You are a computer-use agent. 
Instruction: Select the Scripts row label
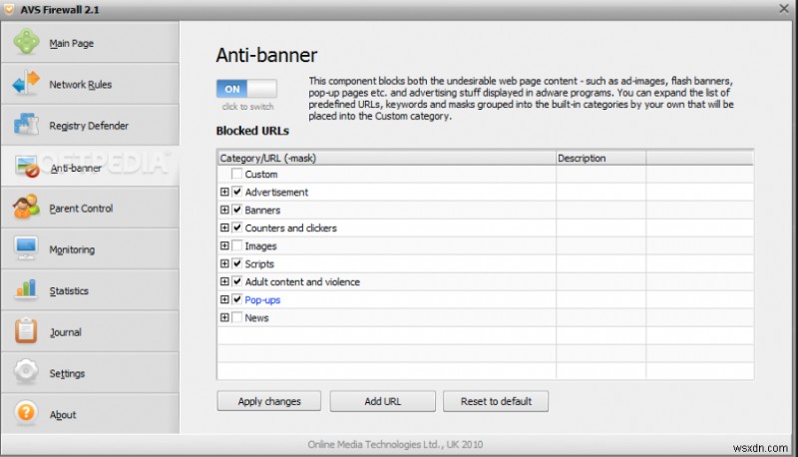click(x=259, y=264)
